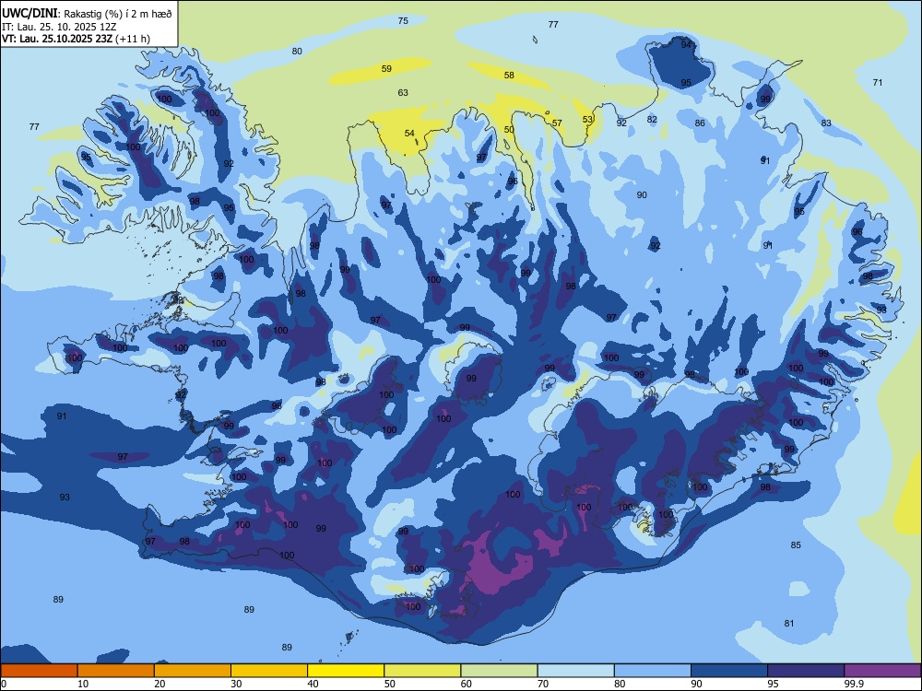Image resolution: width=922 pixels, height=691 pixels.
Task: Click the dark orange 0–10 legend swatch
Action: coord(39,671)
